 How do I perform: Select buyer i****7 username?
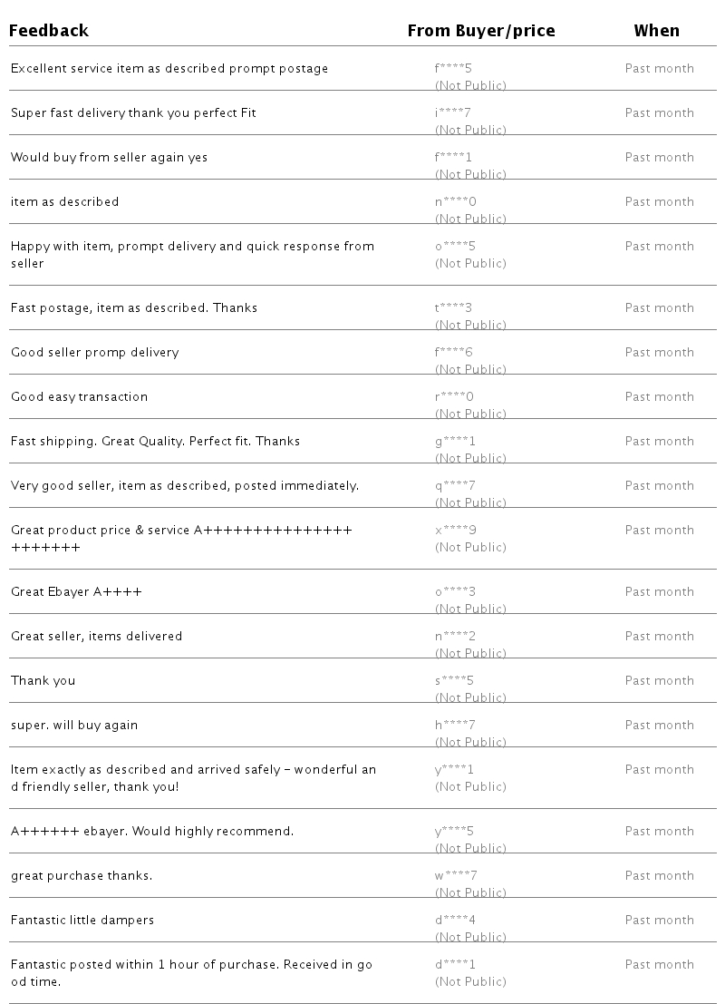tap(452, 113)
